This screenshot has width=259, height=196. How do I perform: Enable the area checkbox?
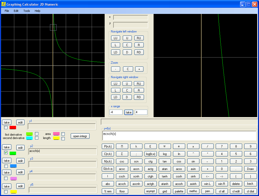[x=63, y=134]
